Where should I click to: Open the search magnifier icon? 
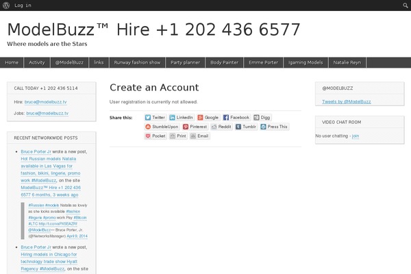click(x=406, y=5)
